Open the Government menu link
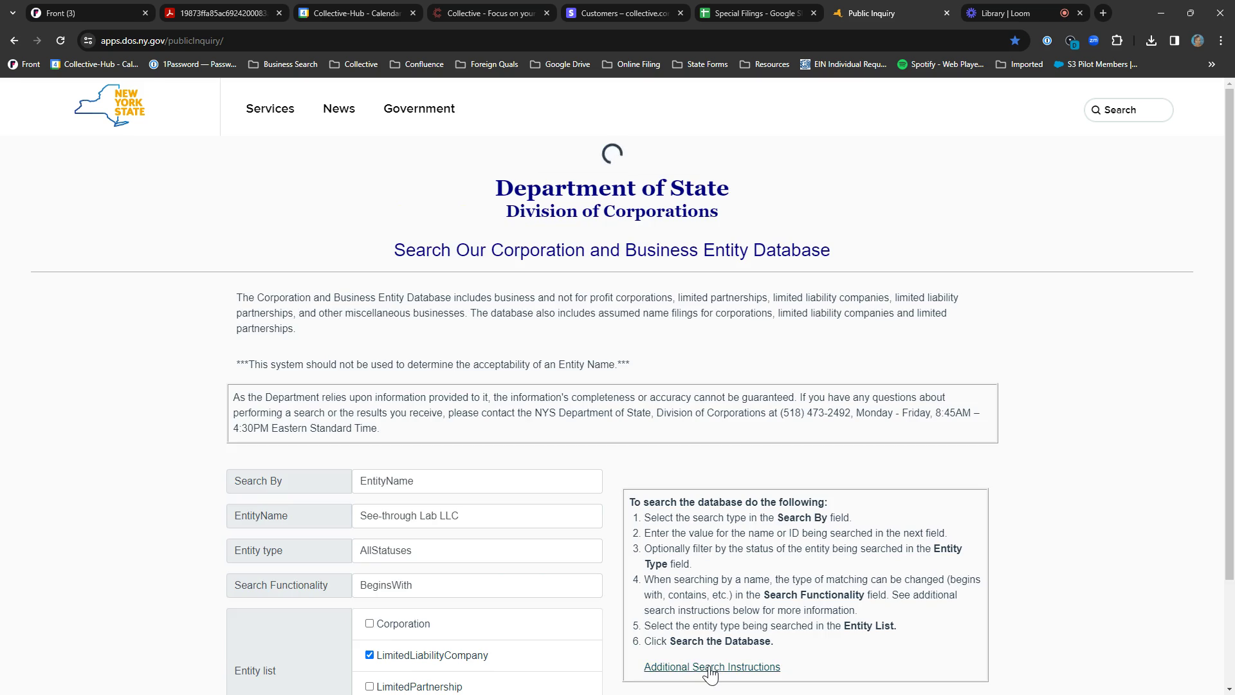This screenshot has width=1235, height=695. pos(419,109)
